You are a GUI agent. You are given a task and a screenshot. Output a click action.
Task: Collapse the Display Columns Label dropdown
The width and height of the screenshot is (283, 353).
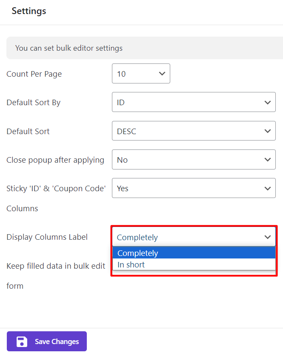pos(194,237)
